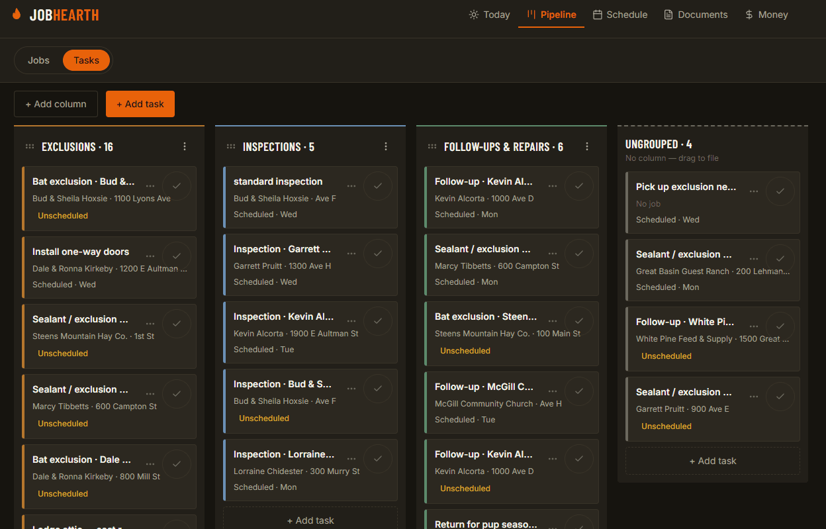This screenshot has width=826, height=529.
Task: Complete Great Basin Guest Ranch sealant task
Action: pos(780,259)
